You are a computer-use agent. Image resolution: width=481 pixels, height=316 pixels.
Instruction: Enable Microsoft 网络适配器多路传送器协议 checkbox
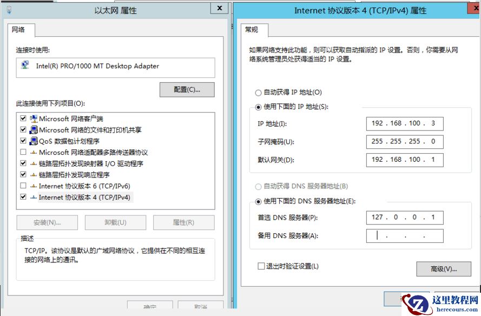[23, 152]
